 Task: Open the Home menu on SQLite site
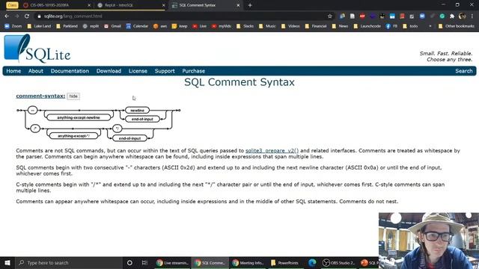tap(13, 71)
